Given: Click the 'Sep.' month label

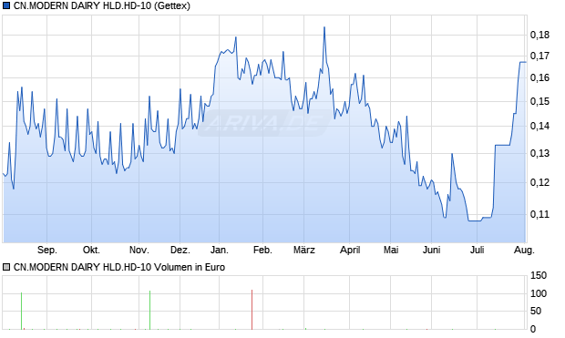Looking at the screenshot, I should 47,250.
